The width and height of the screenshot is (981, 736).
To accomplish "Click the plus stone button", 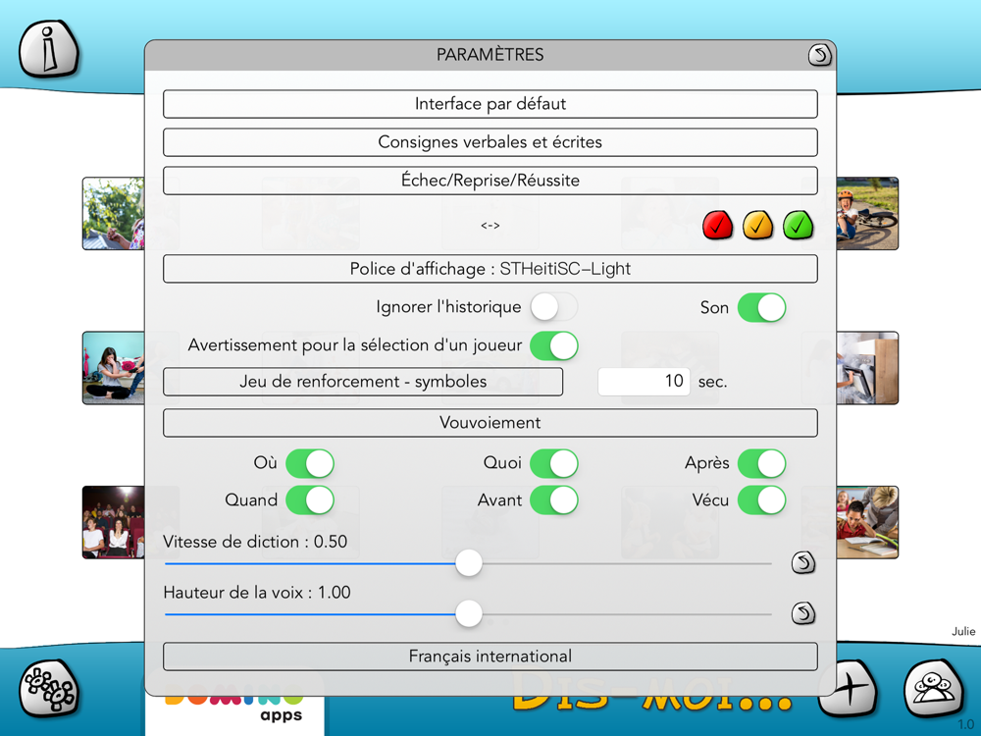I will coord(849,689).
